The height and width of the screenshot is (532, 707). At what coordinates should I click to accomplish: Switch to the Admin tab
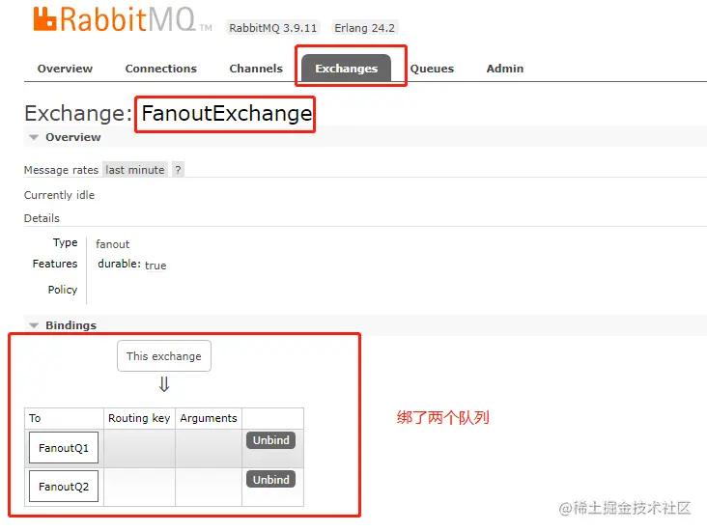coord(504,69)
